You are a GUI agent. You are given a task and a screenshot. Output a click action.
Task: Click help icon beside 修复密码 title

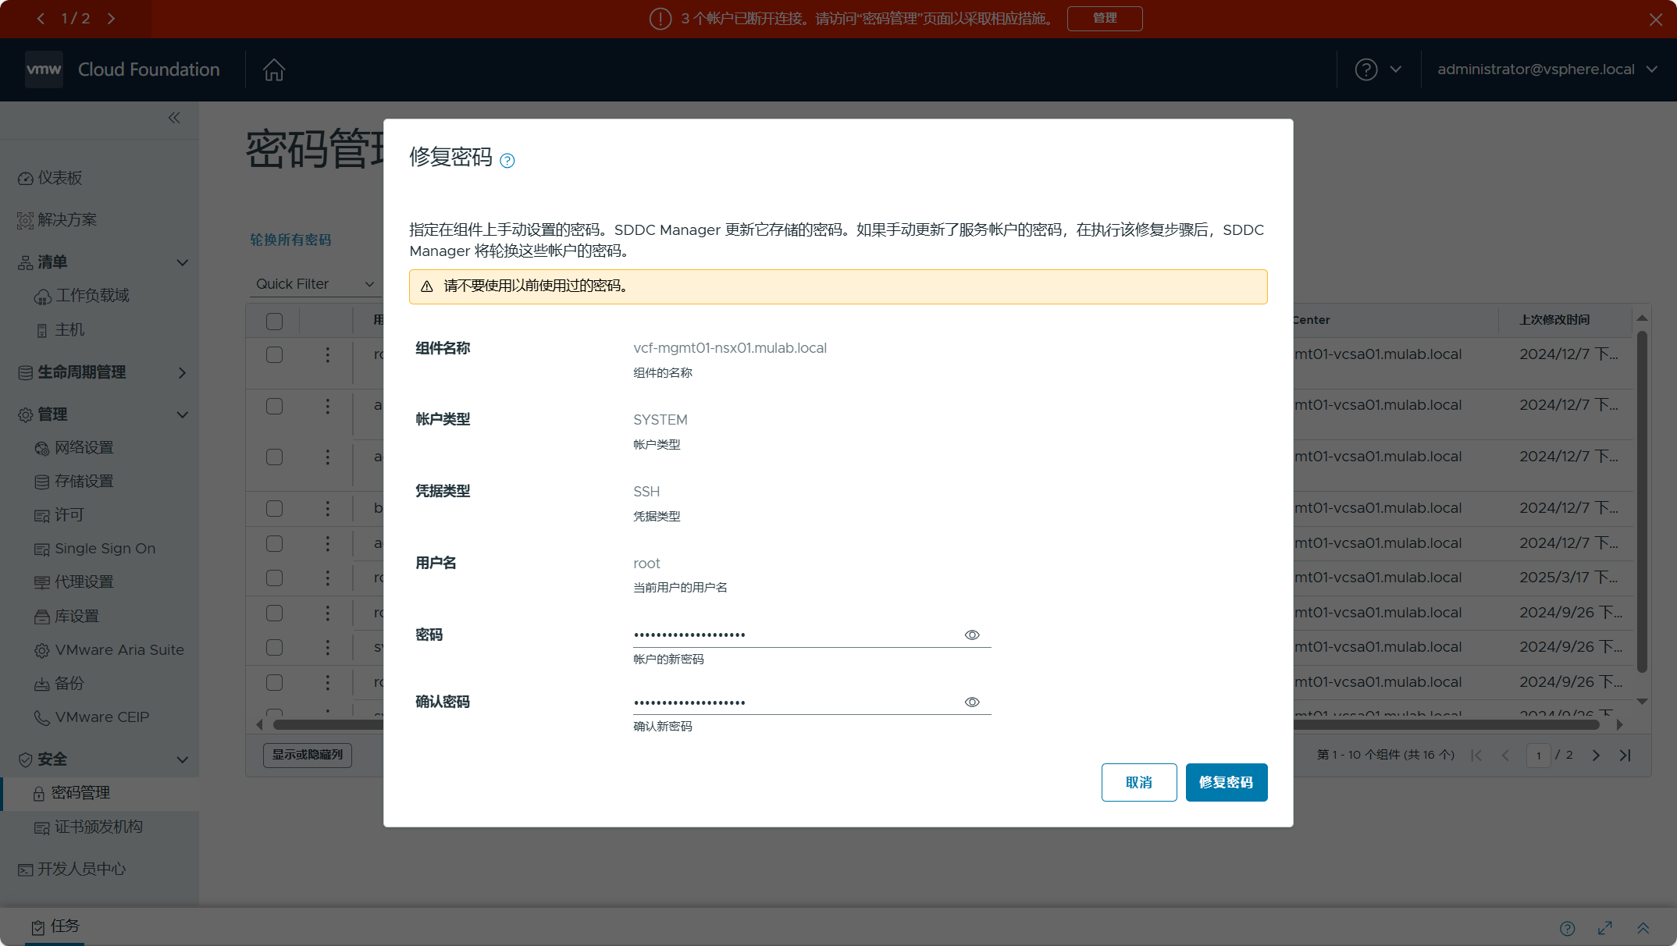point(507,161)
